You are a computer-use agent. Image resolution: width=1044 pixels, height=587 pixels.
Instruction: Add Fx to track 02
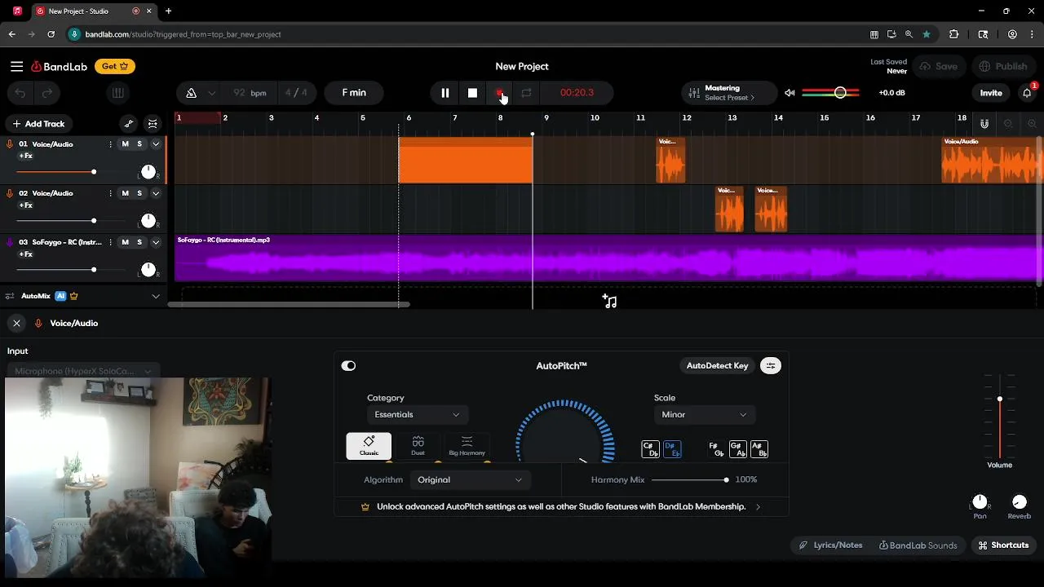click(25, 205)
